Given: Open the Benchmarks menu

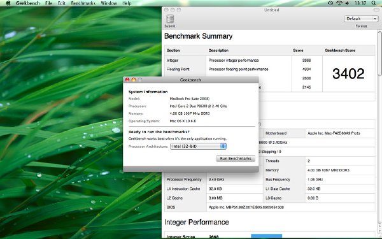Looking at the screenshot, I should point(83,3).
